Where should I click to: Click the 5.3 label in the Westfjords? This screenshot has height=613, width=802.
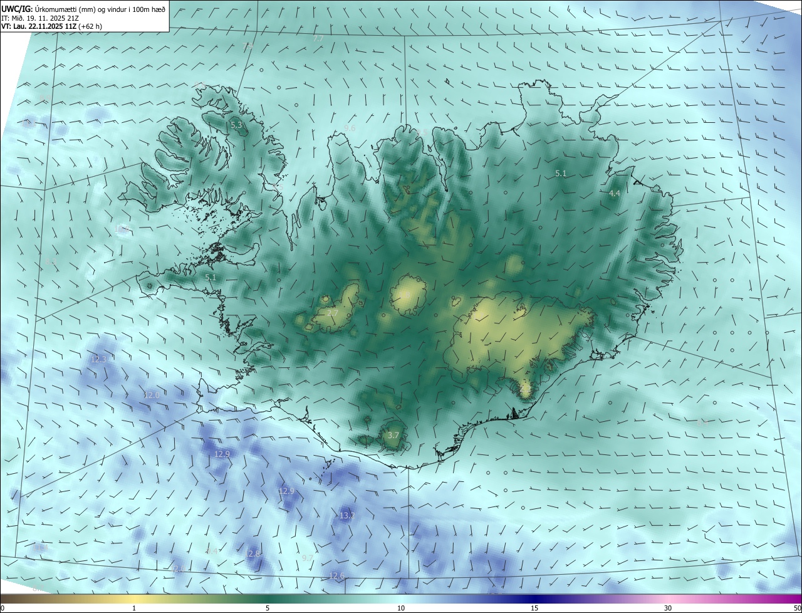pyautogui.click(x=236, y=125)
